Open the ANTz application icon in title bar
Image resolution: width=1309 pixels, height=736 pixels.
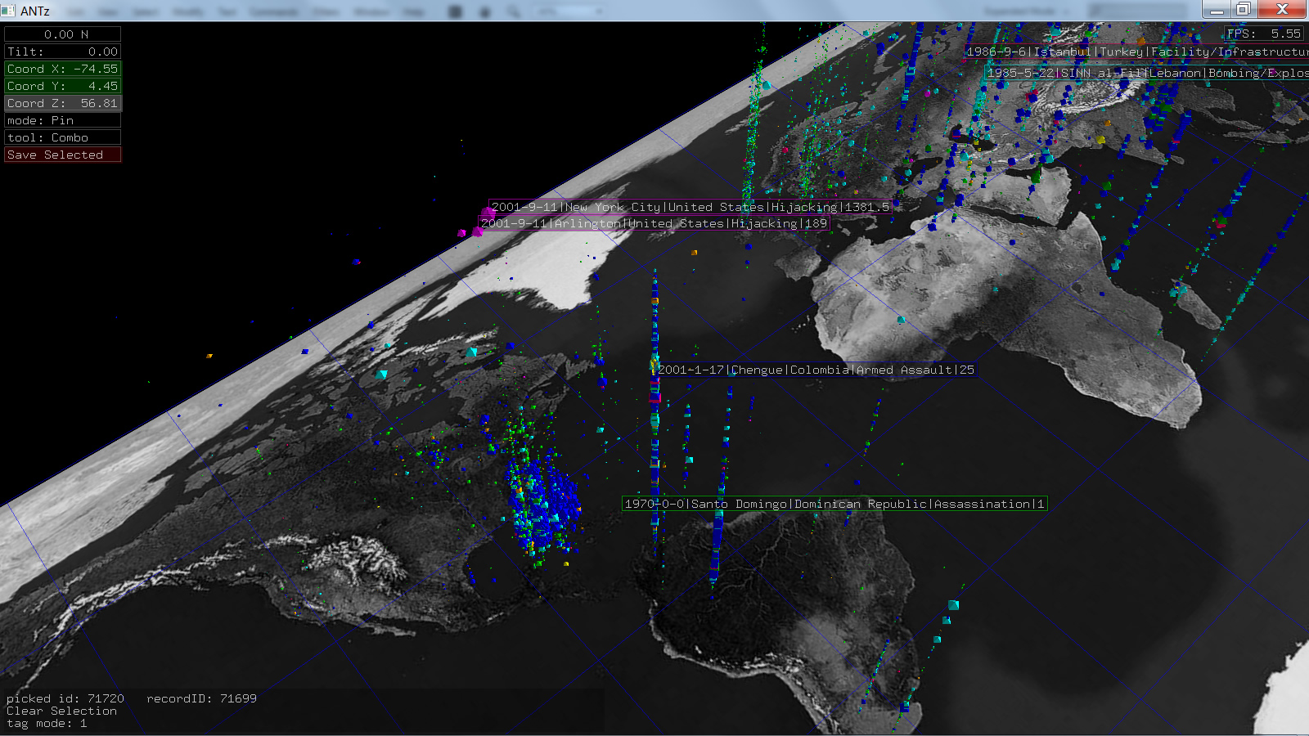click(x=8, y=10)
